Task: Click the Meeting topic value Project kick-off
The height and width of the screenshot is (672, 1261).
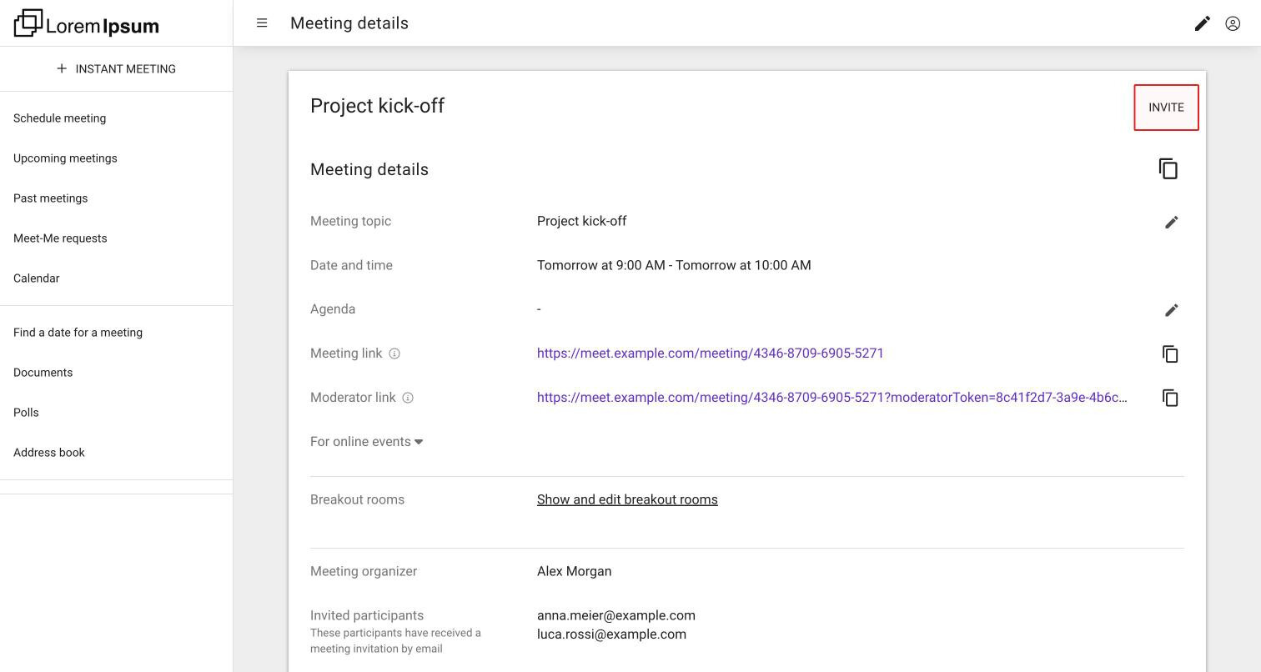Action: tap(581, 221)
